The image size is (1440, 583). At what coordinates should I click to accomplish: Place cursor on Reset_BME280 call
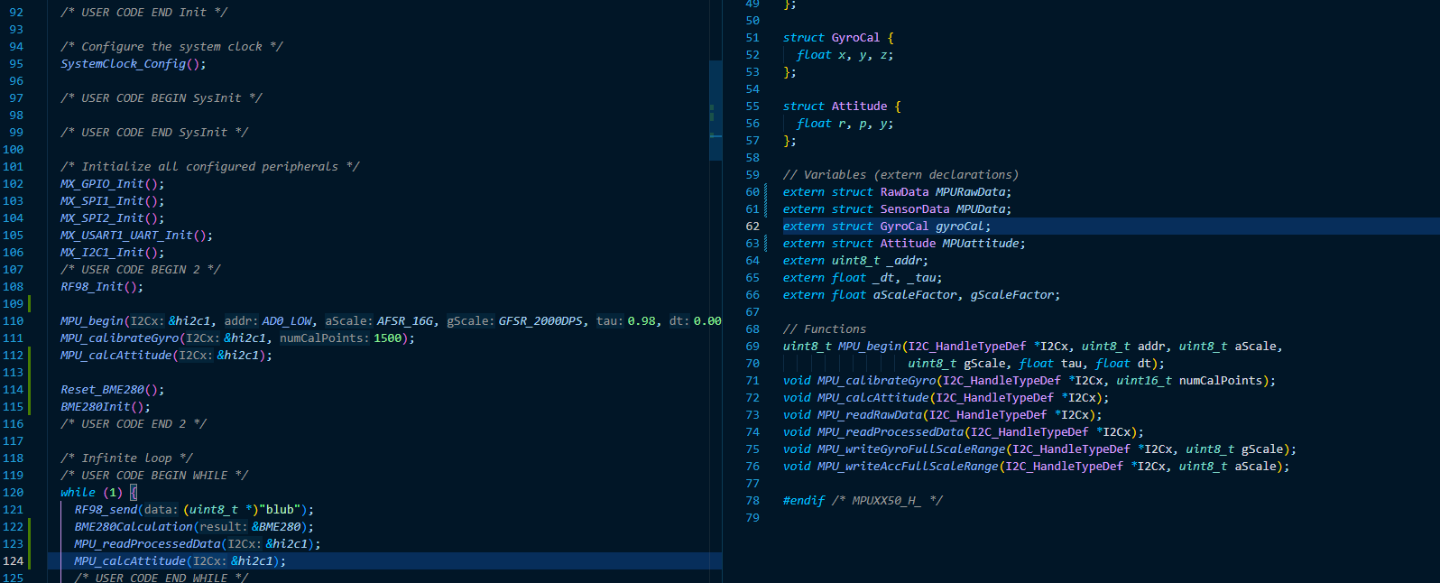(x=102, y=390)
